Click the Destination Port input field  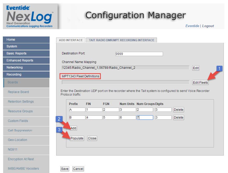pos(139,54)
